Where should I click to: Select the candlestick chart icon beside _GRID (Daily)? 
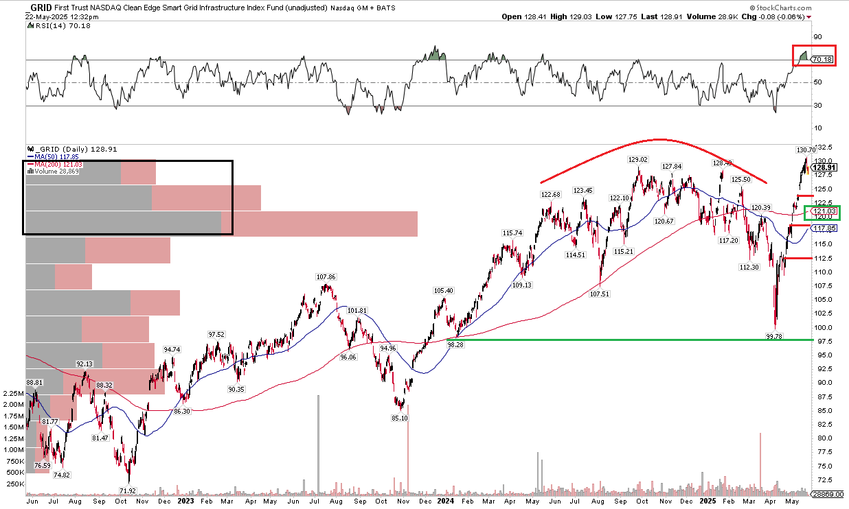click(30, 149)
